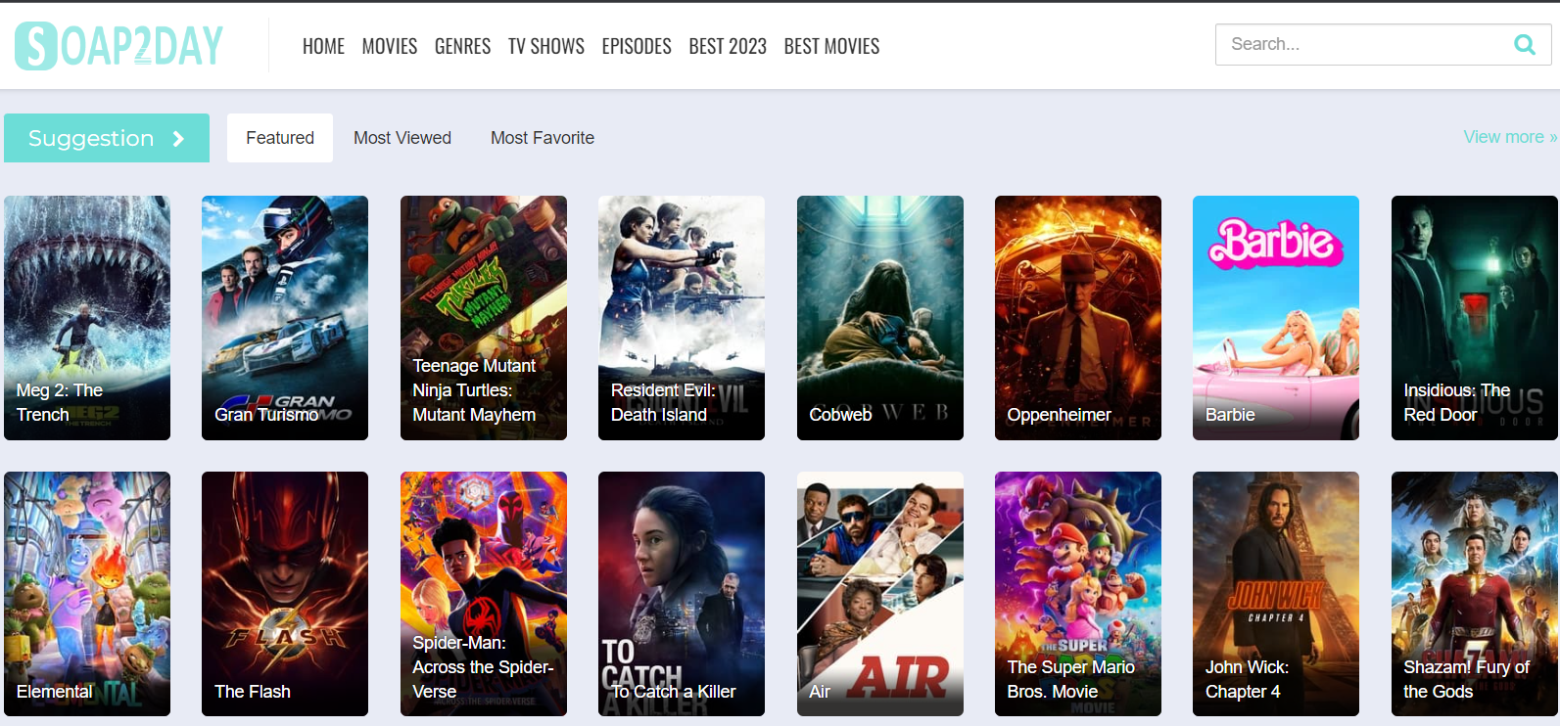Open the GENRES menu
1560x726 pixels.
point(462,46)
